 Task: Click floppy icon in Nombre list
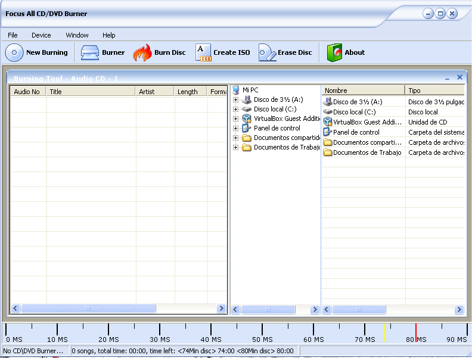coord(328,102)
